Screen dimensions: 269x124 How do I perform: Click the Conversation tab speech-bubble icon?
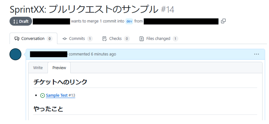17,39
